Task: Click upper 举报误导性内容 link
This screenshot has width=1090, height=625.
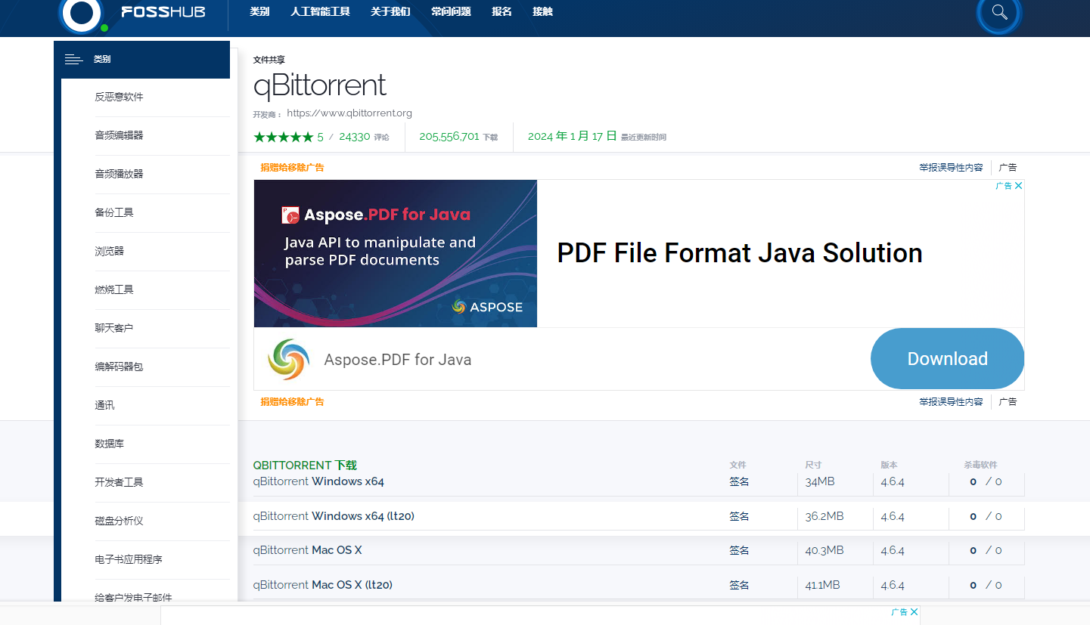Action: (951, 168)
